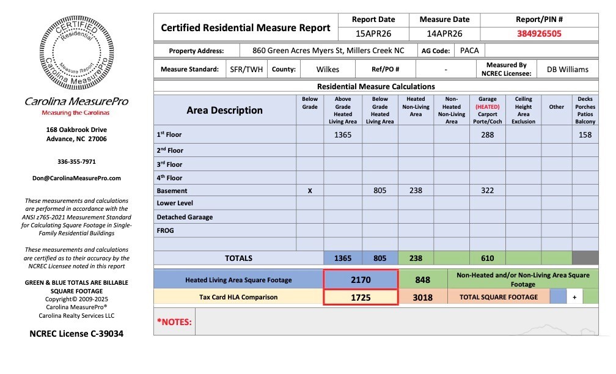Mark the Lower Level Below Grade cell
616x374 pixels.
click(310, 204)
